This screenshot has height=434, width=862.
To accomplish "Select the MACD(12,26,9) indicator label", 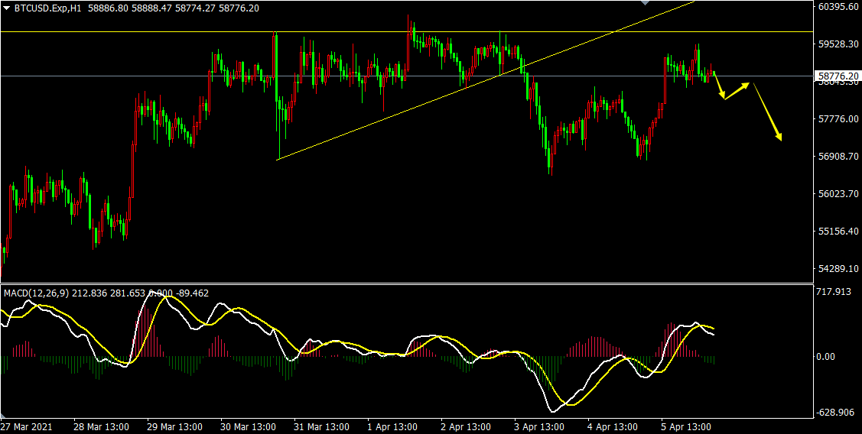I will 36,293.
